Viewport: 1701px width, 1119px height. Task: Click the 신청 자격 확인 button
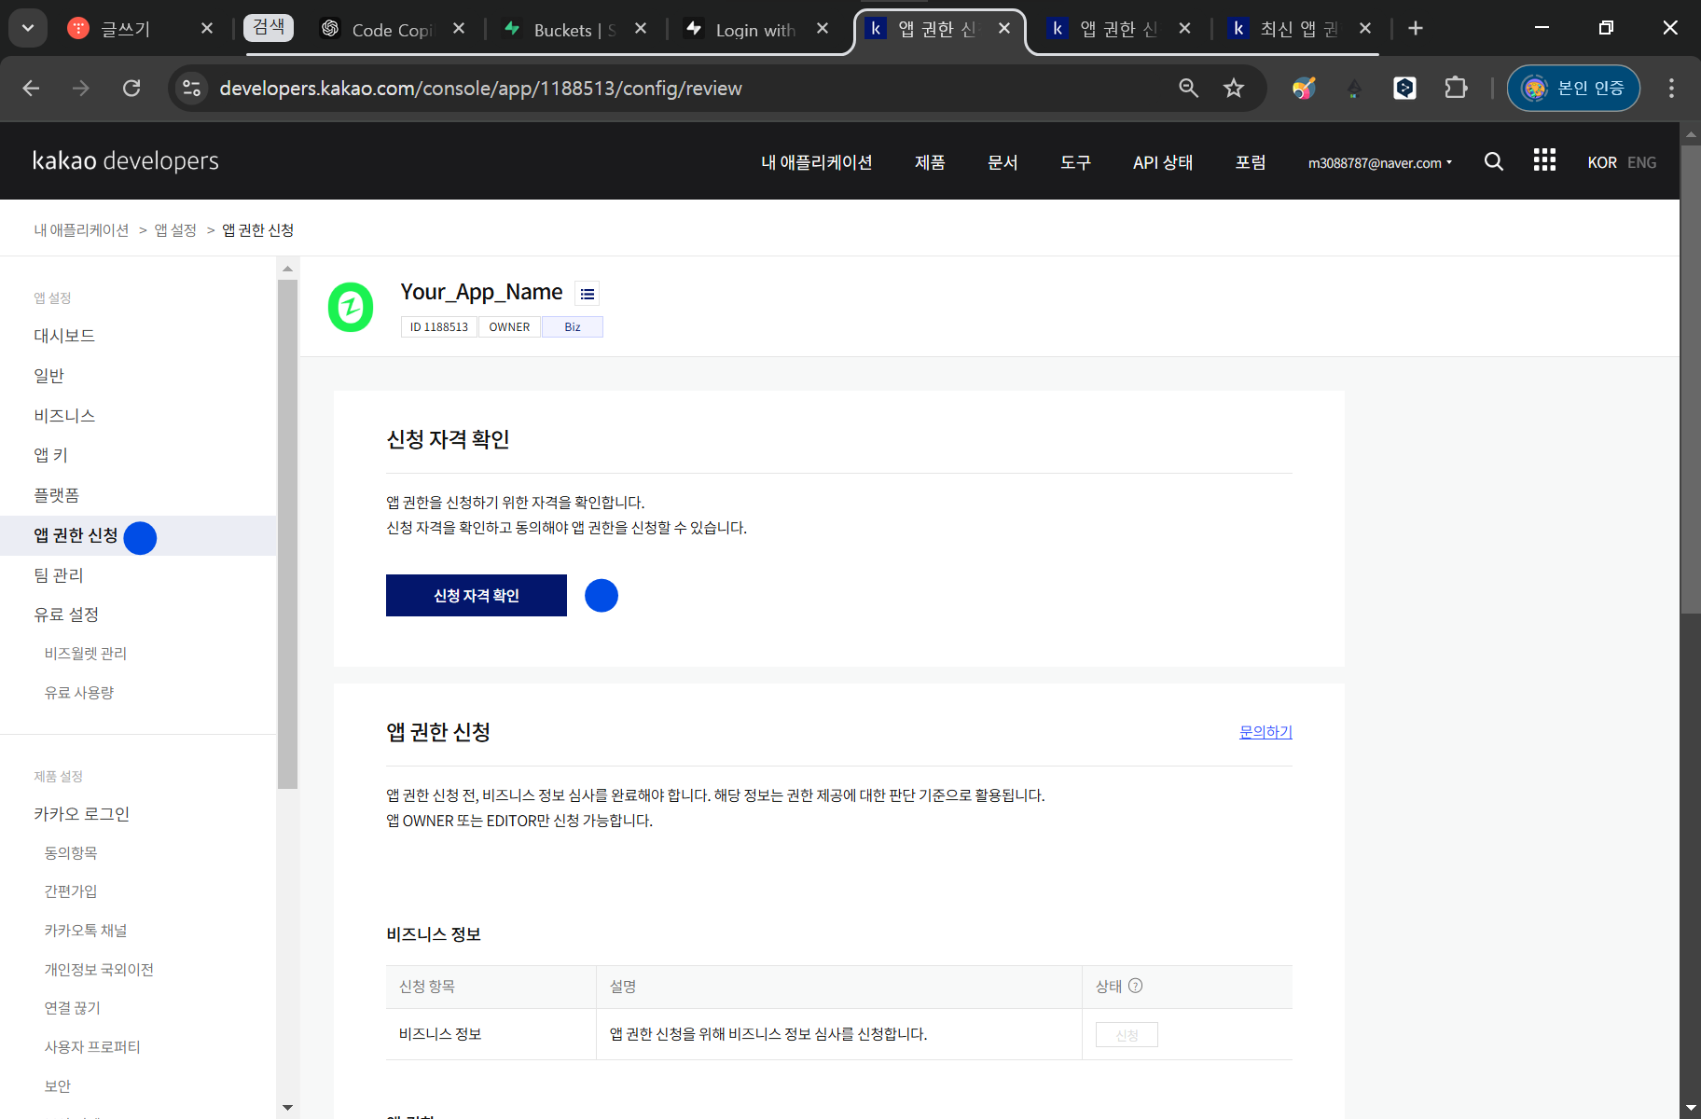tap(477, 596)
